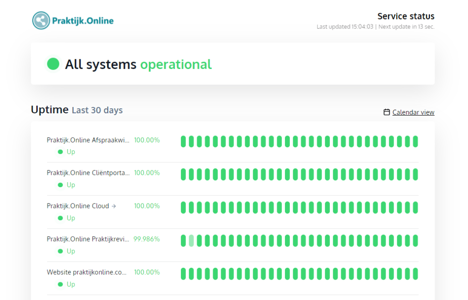
Task: Click the green Up dot under Website praktijkonline.co...
Action: click(60, 284)
